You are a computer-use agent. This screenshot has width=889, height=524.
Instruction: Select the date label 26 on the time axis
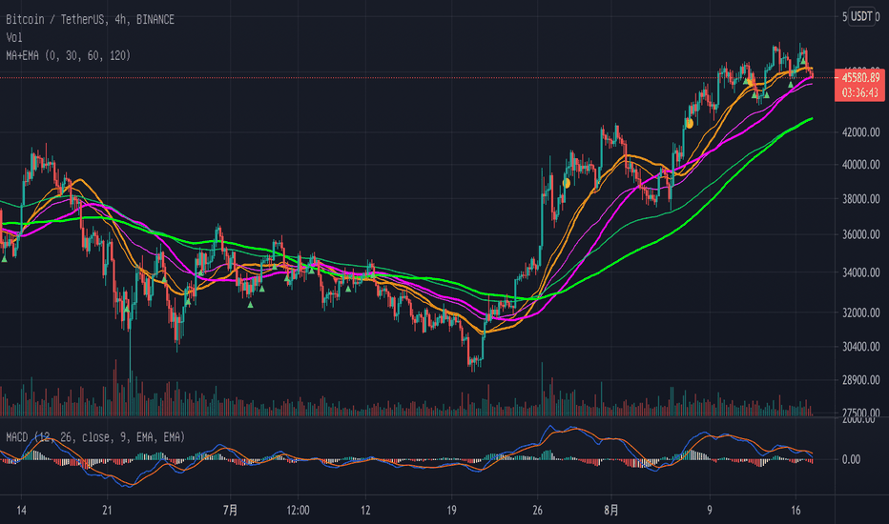coord(537,511)
